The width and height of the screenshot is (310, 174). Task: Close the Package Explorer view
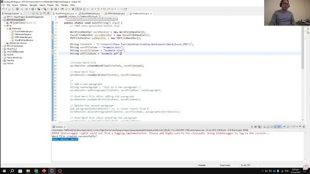pos(21,14)
